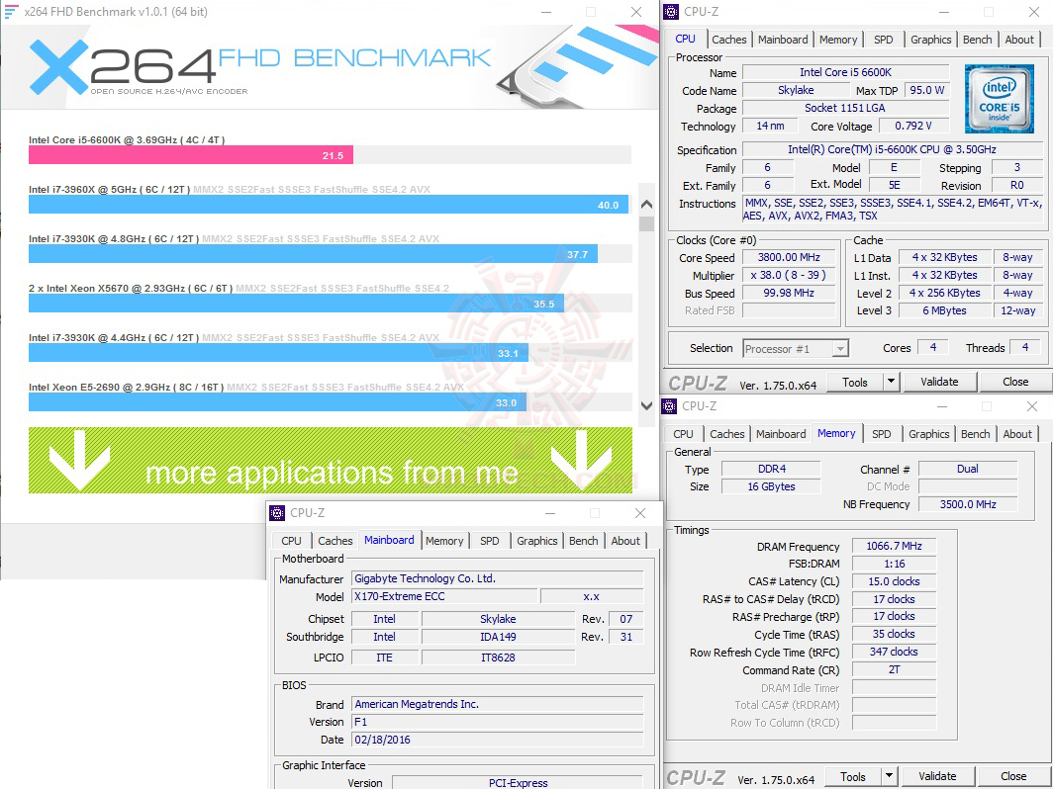This screenshot has height=789, width=1053.
Task: Switch to Graphics tab in top CPU-Z window
Action: click(x=930, y=40)
